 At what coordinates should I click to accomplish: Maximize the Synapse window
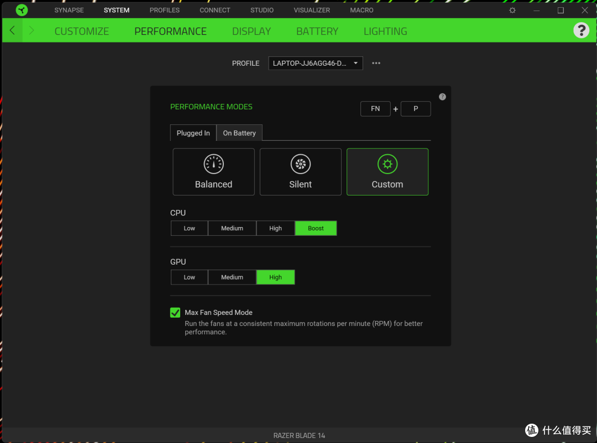(561, 10)
